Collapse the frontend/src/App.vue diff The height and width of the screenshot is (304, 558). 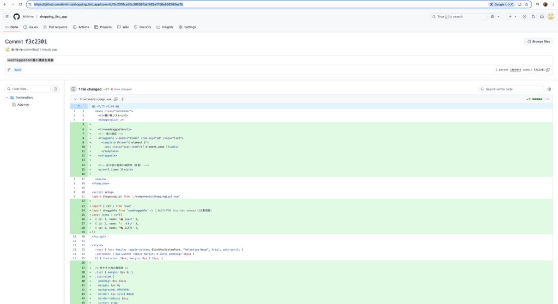coord(75,99)
